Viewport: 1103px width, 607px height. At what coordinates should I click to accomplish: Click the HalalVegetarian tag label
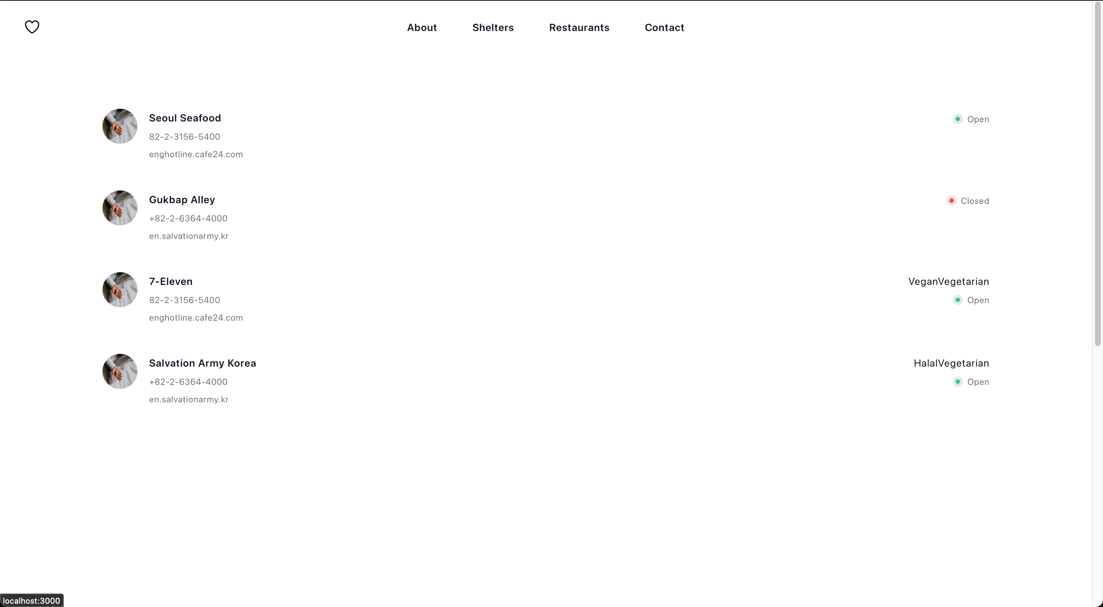(x=951, y=363)
